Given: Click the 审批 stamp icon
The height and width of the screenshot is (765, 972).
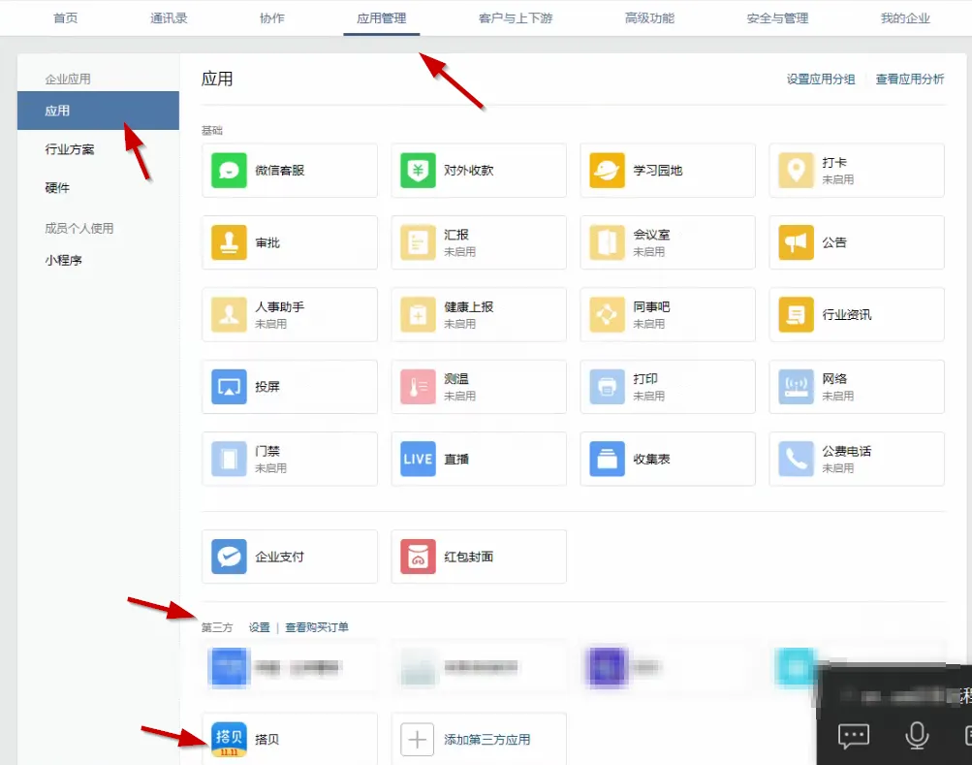Looking at the screenshot, I should pos(230,242).
